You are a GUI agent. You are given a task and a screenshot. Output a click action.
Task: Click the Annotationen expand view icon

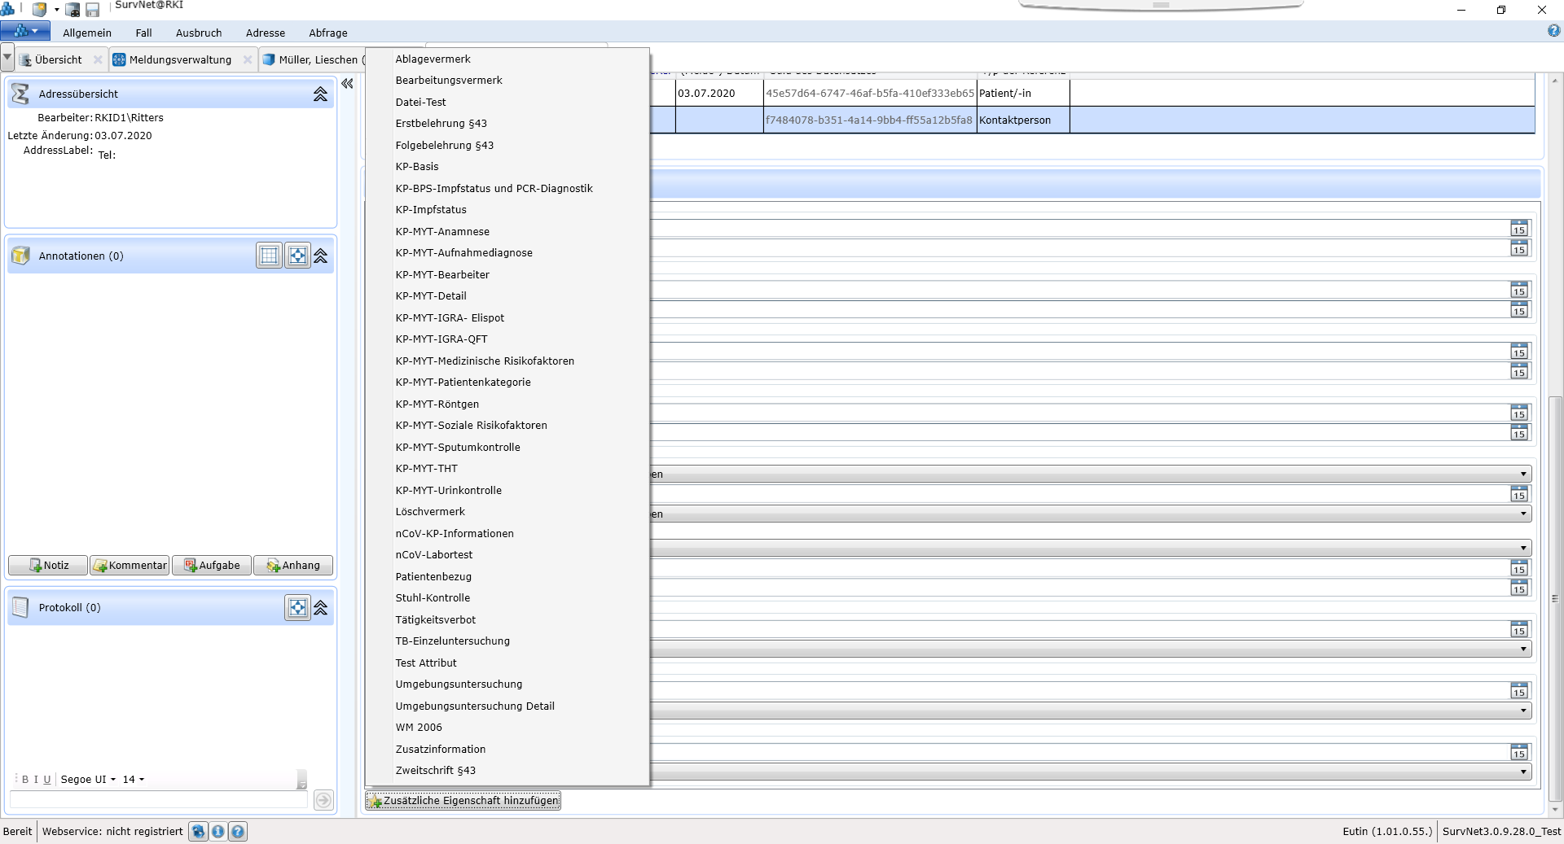(x=297, y=256)
